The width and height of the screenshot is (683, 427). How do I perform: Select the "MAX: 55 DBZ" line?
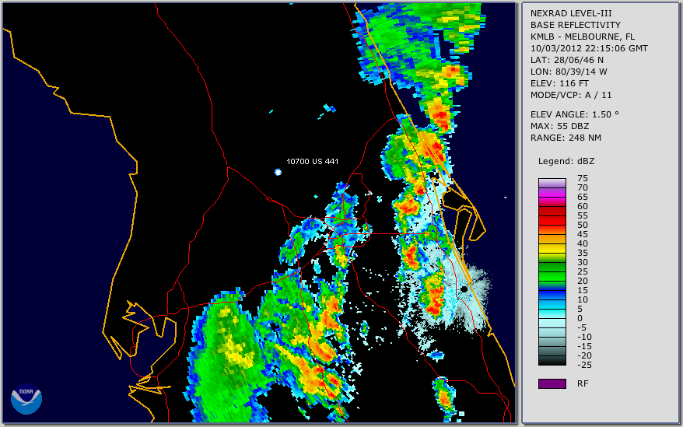pos(559,126)
